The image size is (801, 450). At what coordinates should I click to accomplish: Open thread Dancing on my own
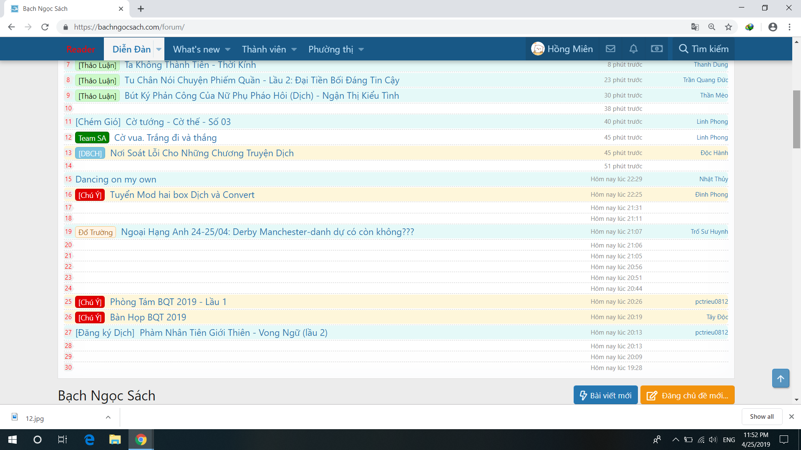click(116, 179)
